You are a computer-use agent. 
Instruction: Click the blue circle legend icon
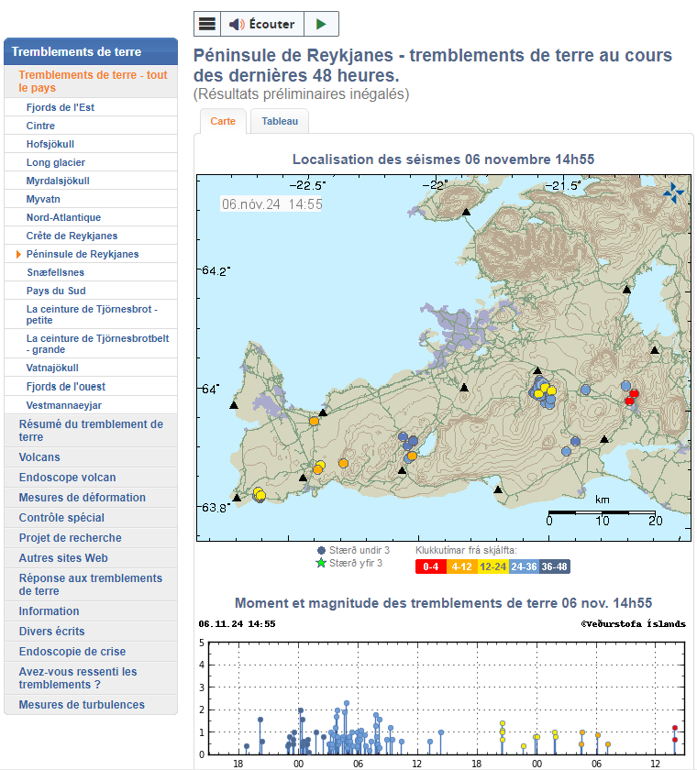click(321, 550)
